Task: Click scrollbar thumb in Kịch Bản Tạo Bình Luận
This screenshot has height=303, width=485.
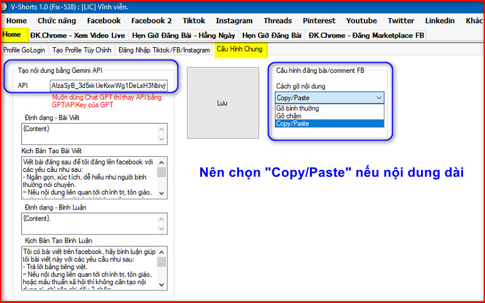Action: 161,262
